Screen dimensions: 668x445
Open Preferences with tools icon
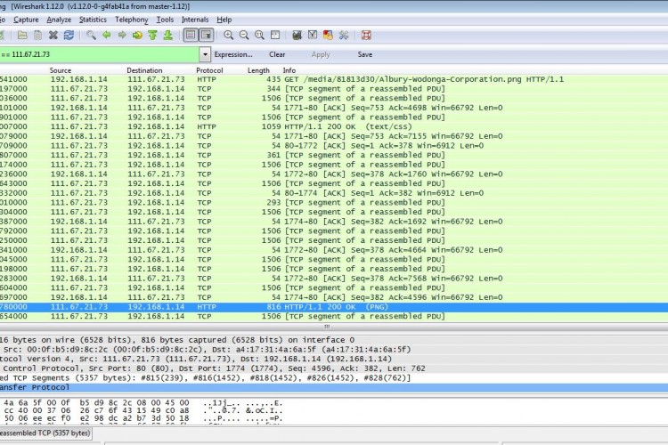pyautogui.click(x=344, y=36)
